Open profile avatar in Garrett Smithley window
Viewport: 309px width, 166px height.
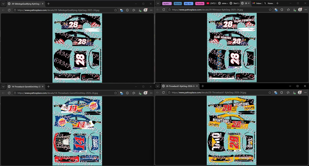tap(145, 93)
